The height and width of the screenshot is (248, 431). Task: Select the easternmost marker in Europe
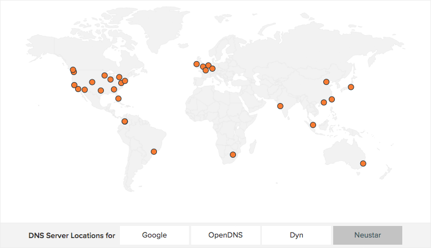pos(212,68)
